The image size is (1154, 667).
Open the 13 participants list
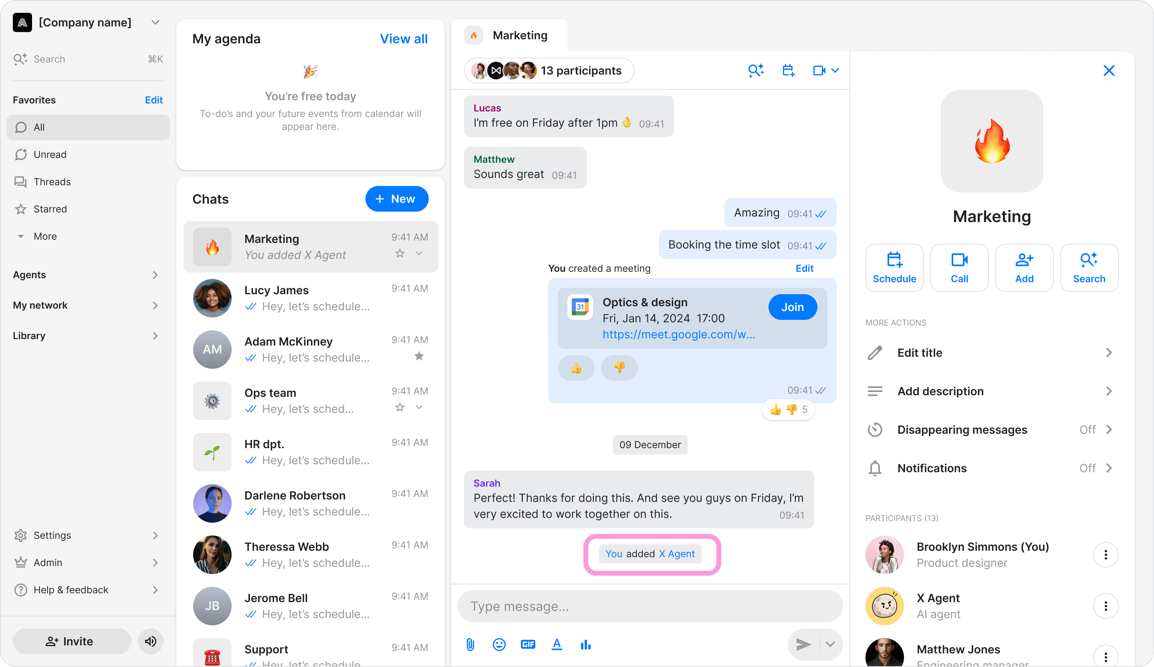(549, 71)
